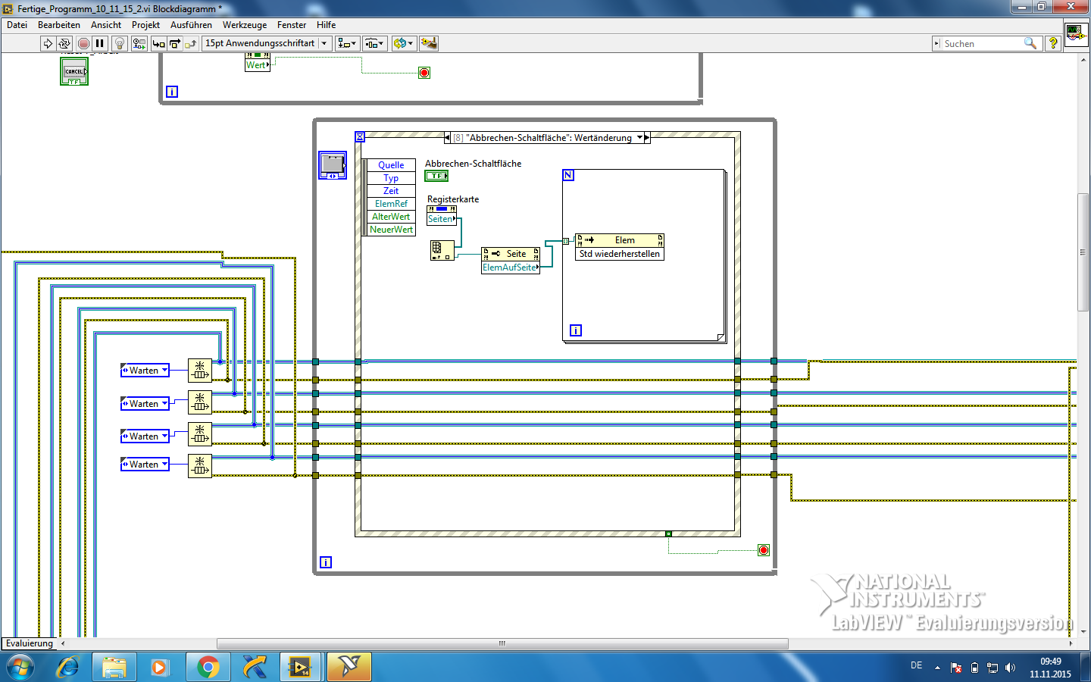Expand the event case selector dropdown arrow
The image size is (1091, 682).
[639, 137]
